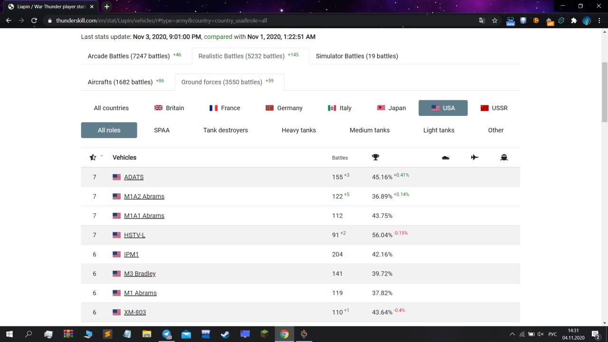
Task: Open XM-803 vehicle link
Action: (x=135, y=312)
